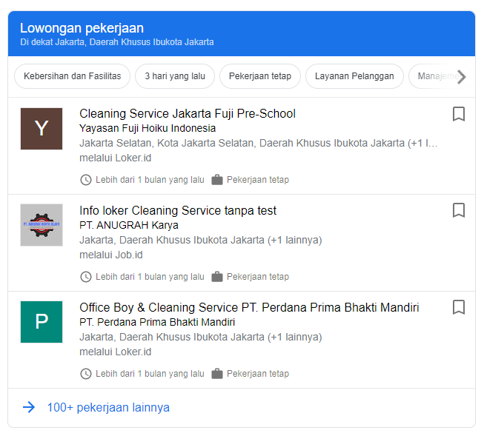This screenshot has width=484, height=433.
Task: Click Lebih dari 1 bulan text in PT. ANUGRAH listing
Action: coord(150,277)
